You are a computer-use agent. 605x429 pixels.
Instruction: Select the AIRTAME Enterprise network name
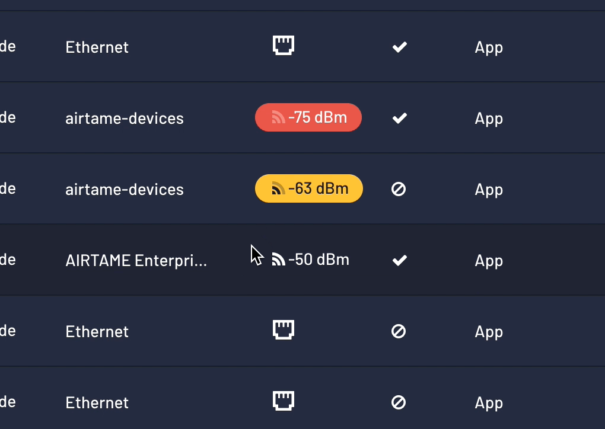point(136,261)
